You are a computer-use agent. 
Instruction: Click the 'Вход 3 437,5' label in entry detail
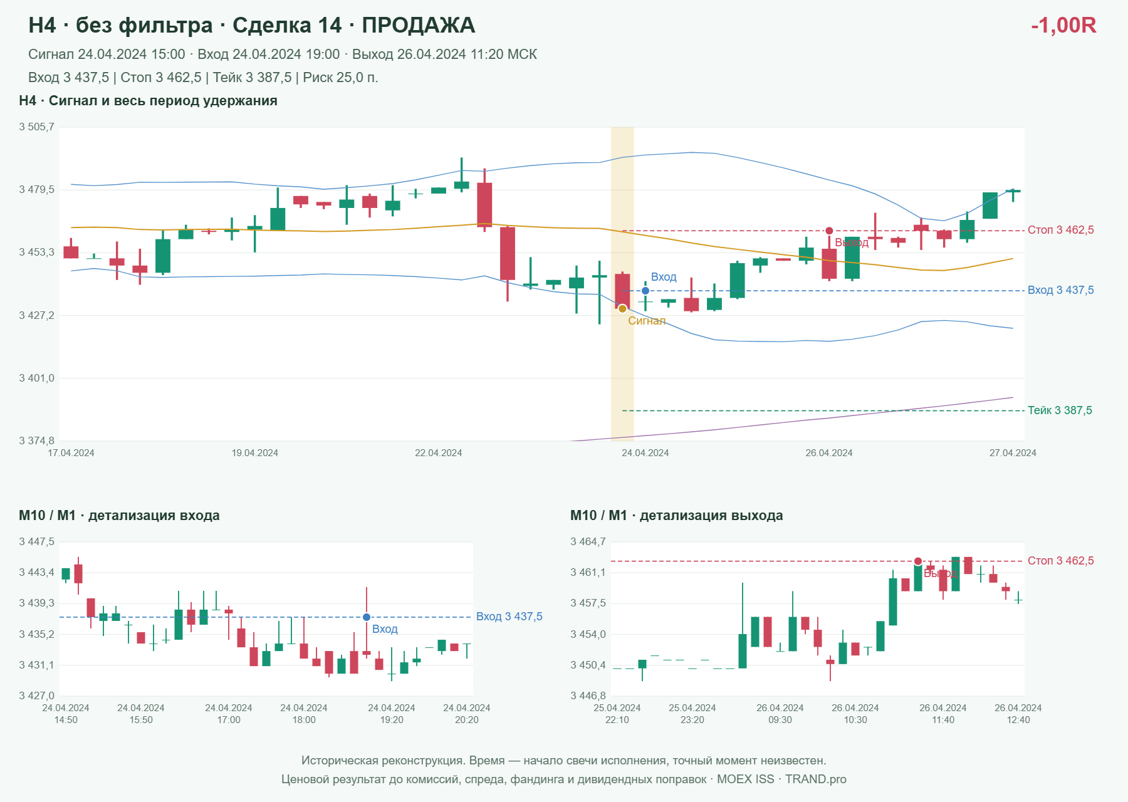click(x=509, y=617)
